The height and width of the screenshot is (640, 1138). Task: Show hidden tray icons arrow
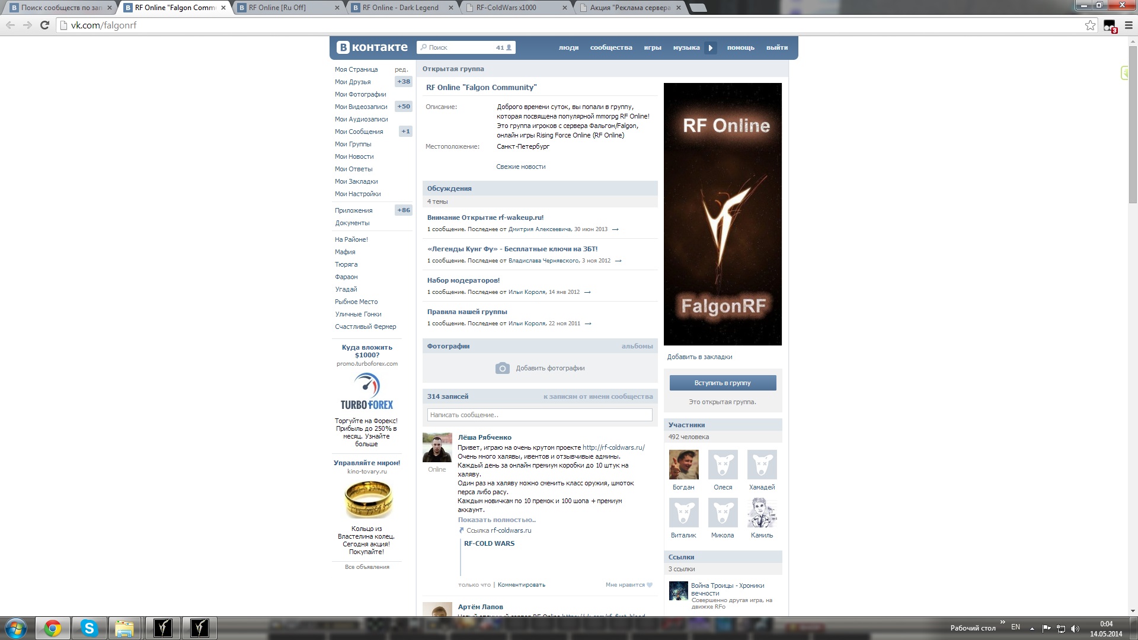point(1032,629)
